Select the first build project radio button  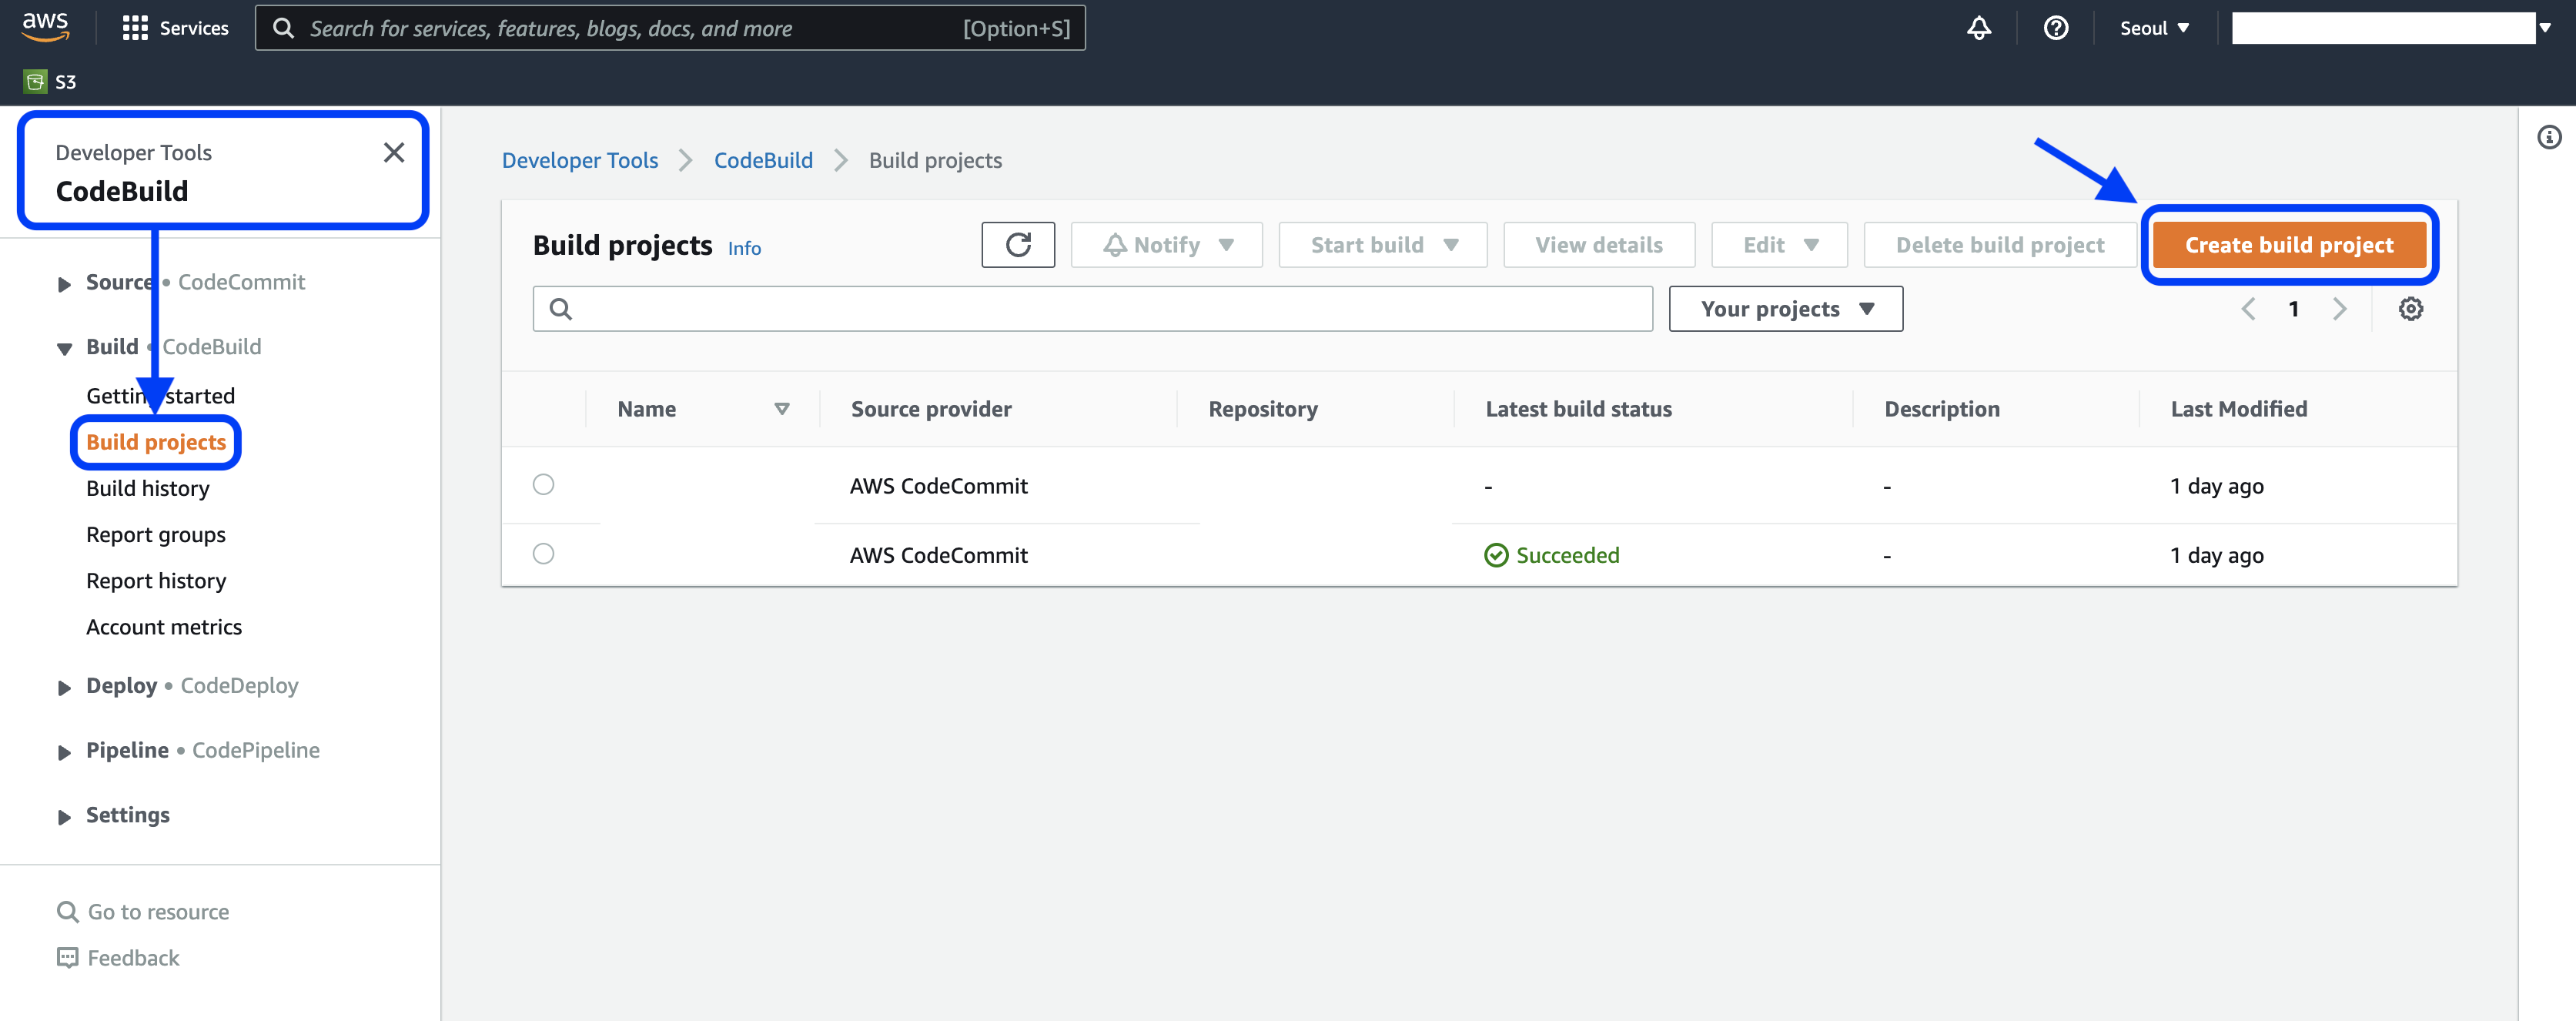[x=543, y=485]
